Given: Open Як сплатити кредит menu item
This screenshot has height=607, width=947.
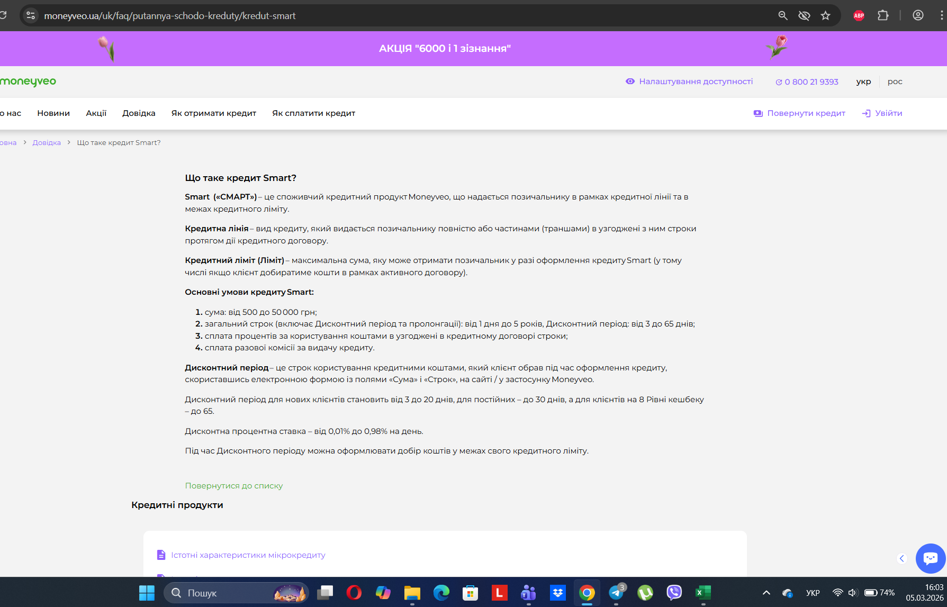Looking at the screenshot, I should pos(313,113).
